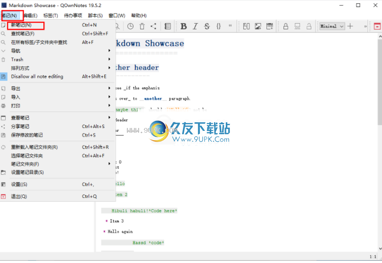Click the insert image toolbar icon
382x263 pixels.
tap(258, 26)
